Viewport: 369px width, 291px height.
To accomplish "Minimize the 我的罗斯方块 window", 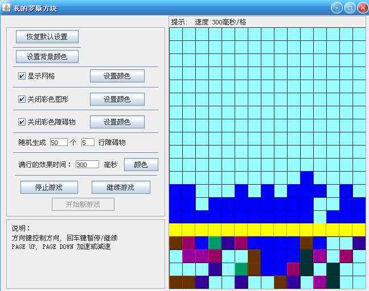I will click(x=337, y=8).
